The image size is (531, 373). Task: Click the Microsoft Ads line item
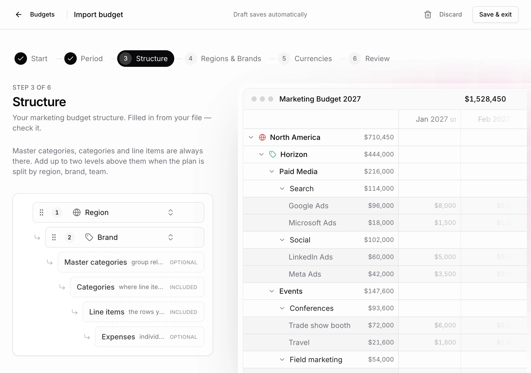pos(312,223)
